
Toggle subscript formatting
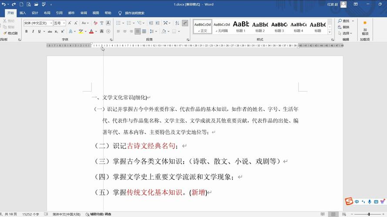[x=56, y=32]
